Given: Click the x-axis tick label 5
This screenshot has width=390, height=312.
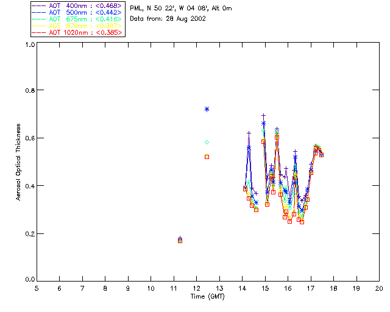Looking at the screenshot, I should (37, 288).
